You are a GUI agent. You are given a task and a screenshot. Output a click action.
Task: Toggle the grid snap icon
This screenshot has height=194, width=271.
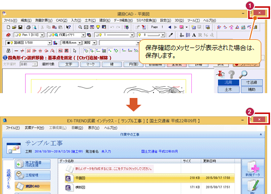point(104,51)
